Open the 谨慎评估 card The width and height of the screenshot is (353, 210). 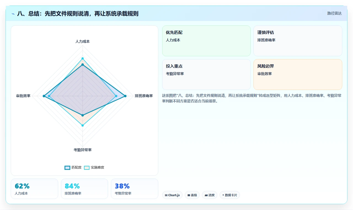pos(298,41)
